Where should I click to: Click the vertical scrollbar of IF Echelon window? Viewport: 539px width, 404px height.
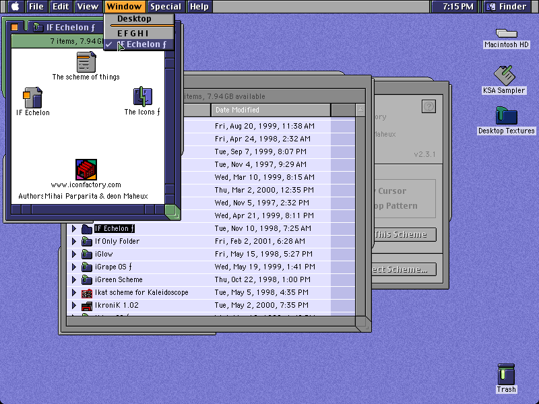[x=170, y=127]
